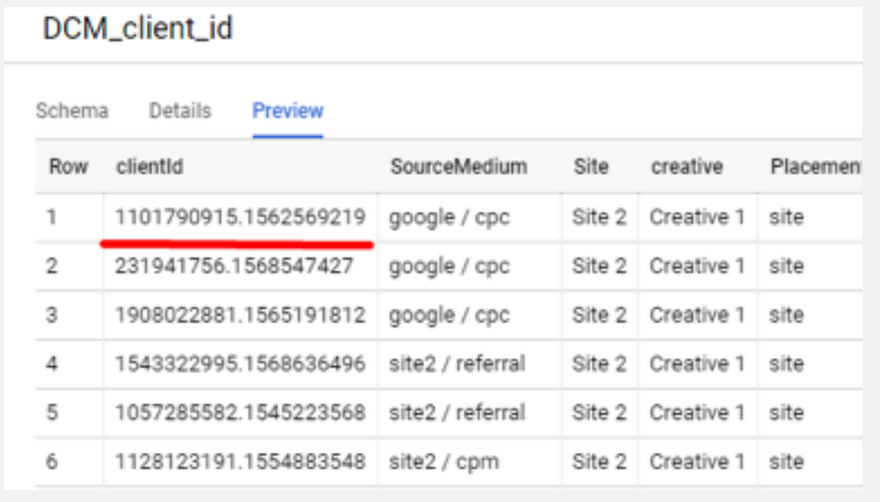The height and width of the screenshot is (502, 880).
Task: Select clientId 1128123191.1554883548 cell
Action: (240, 462)
